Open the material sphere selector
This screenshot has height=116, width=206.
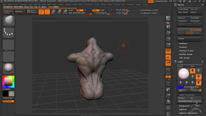pyautogui.click(x=8, y=68)
